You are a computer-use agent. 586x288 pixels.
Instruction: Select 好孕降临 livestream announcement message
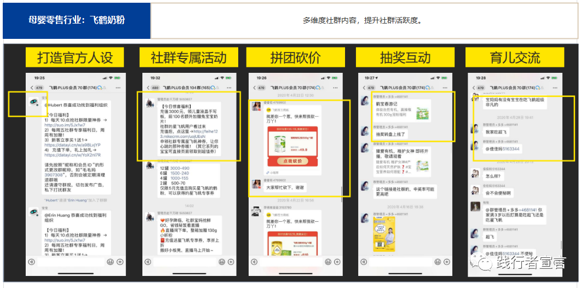click(x=188, y=235)
